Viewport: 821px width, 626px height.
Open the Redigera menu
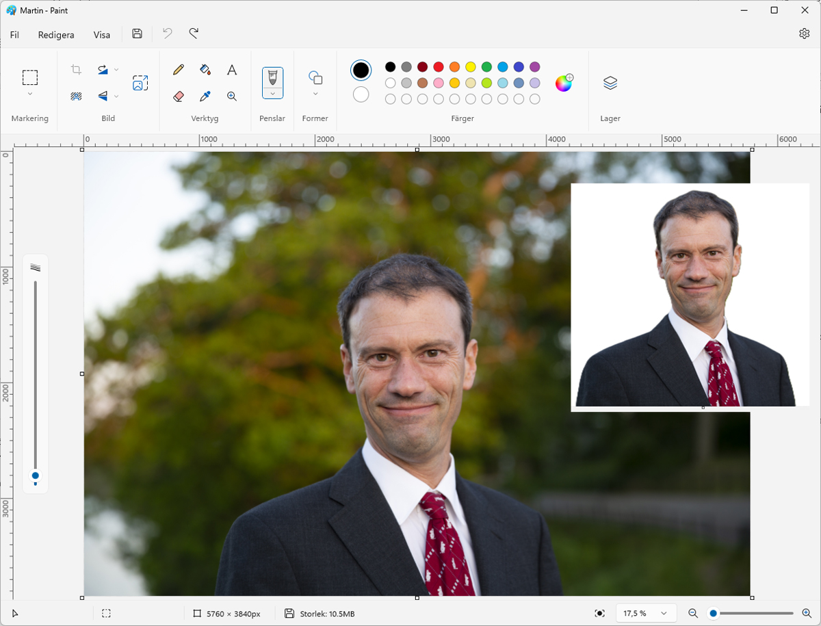55,34
